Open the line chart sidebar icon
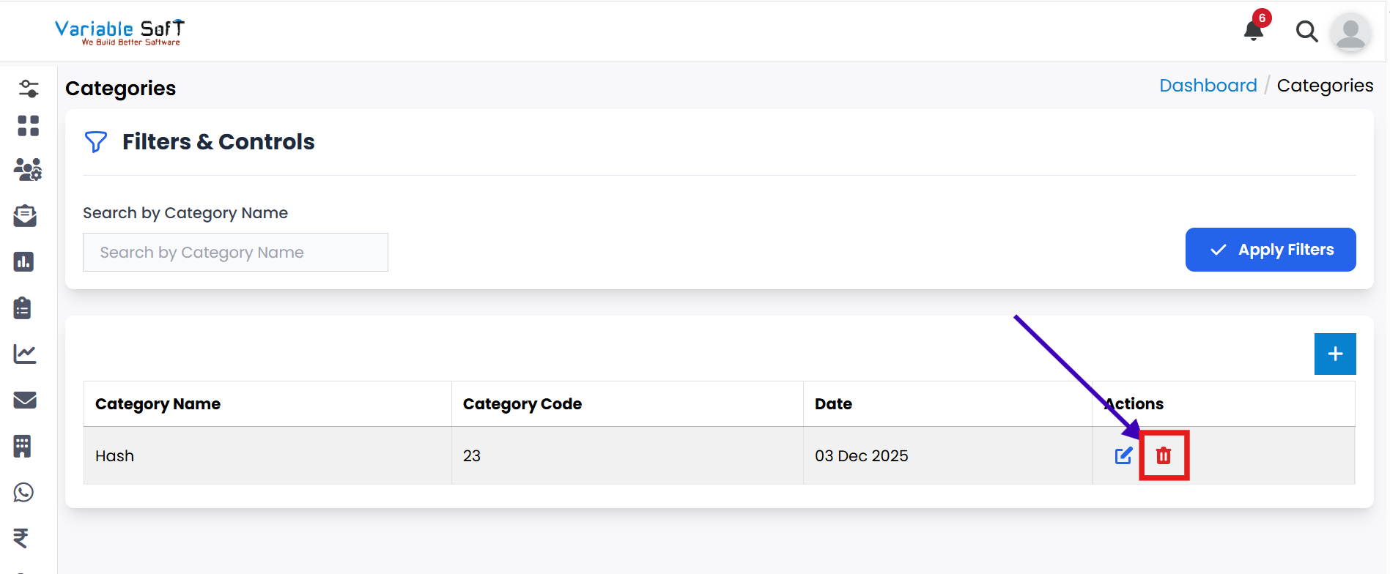The height and width of the screenshot is (574, 1390). [25, 354]
